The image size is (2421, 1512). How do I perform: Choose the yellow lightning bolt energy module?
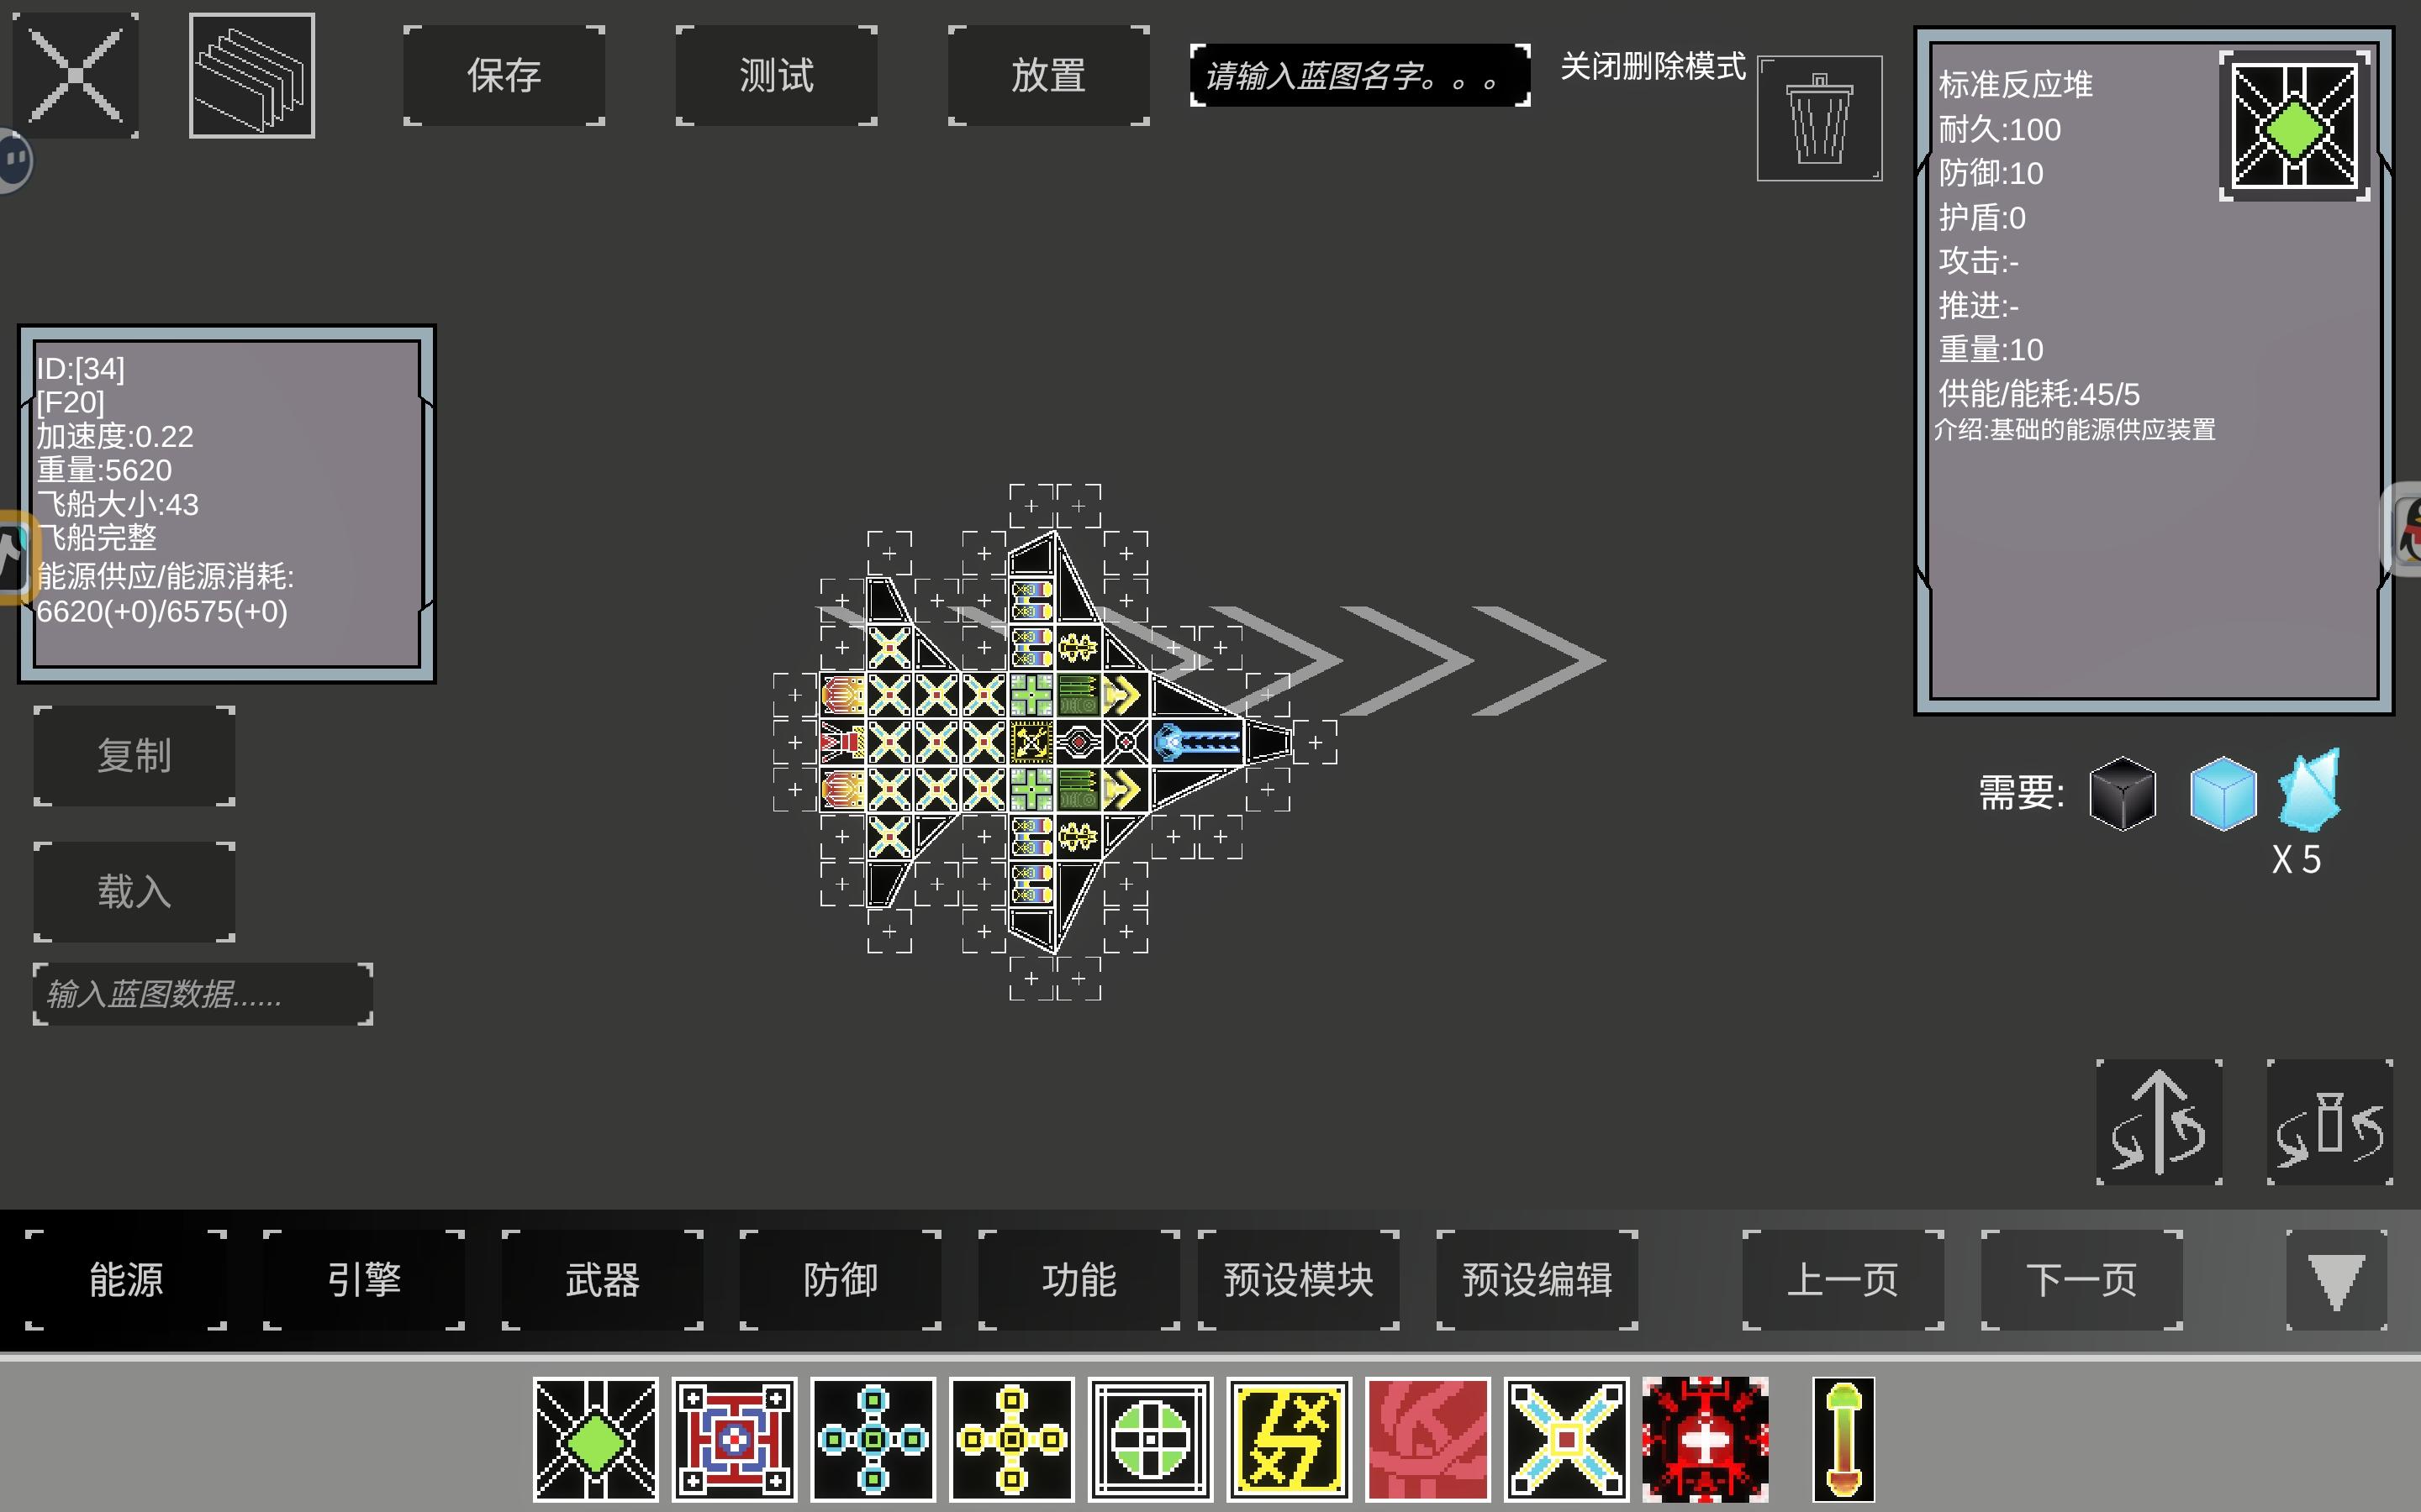point(1290,1440)
